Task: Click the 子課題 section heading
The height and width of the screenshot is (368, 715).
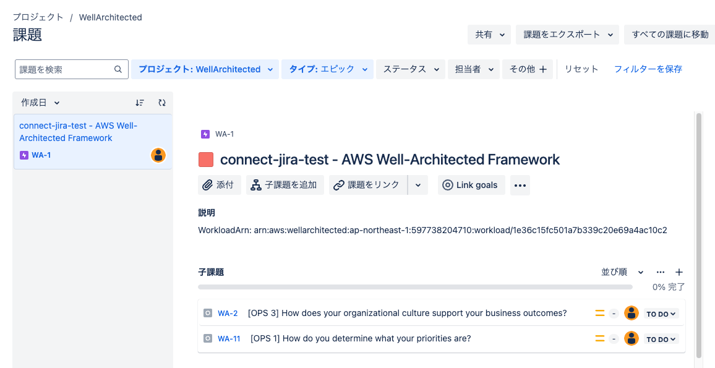Action: point(211,272)
